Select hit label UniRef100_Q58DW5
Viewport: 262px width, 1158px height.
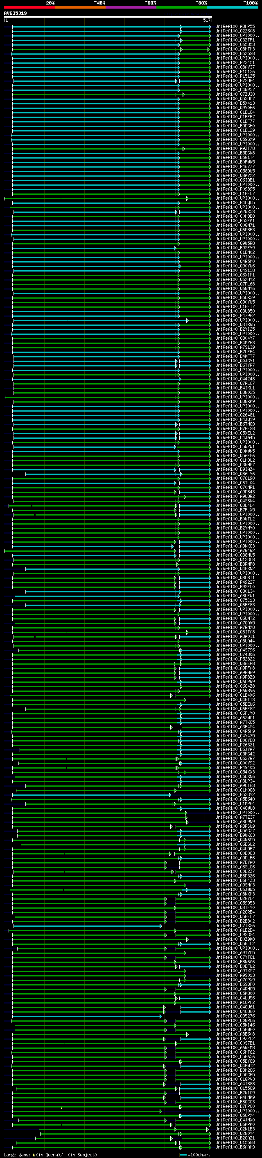235,171
